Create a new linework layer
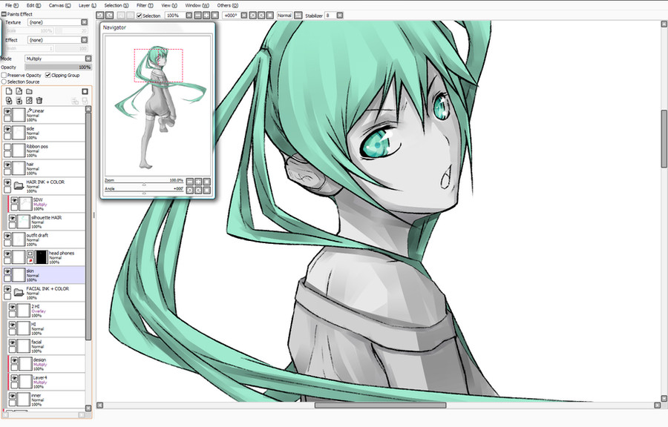 click(x=19, y=91)
